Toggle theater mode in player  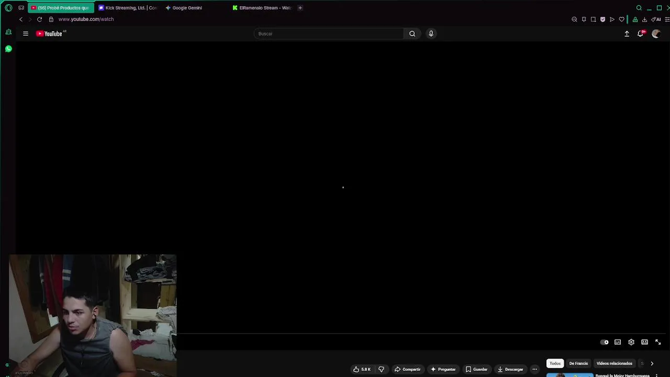coord(644,342)
